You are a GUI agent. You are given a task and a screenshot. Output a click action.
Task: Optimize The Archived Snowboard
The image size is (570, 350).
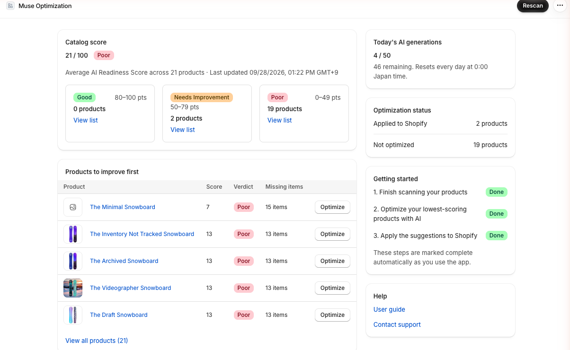[332, 261]
